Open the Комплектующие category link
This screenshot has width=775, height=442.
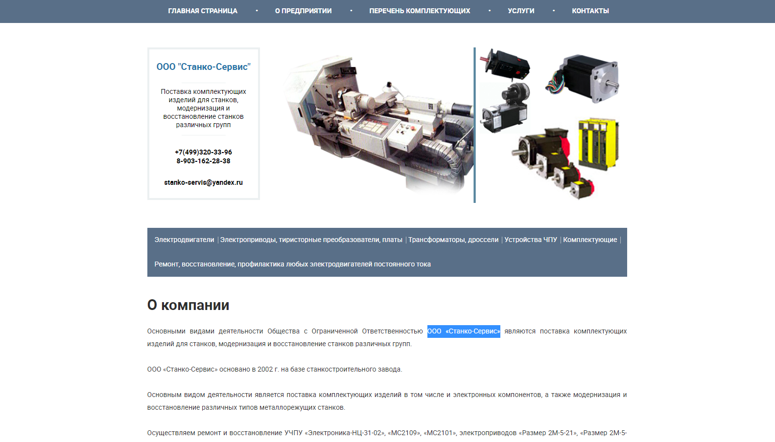(x=590, y=240)
